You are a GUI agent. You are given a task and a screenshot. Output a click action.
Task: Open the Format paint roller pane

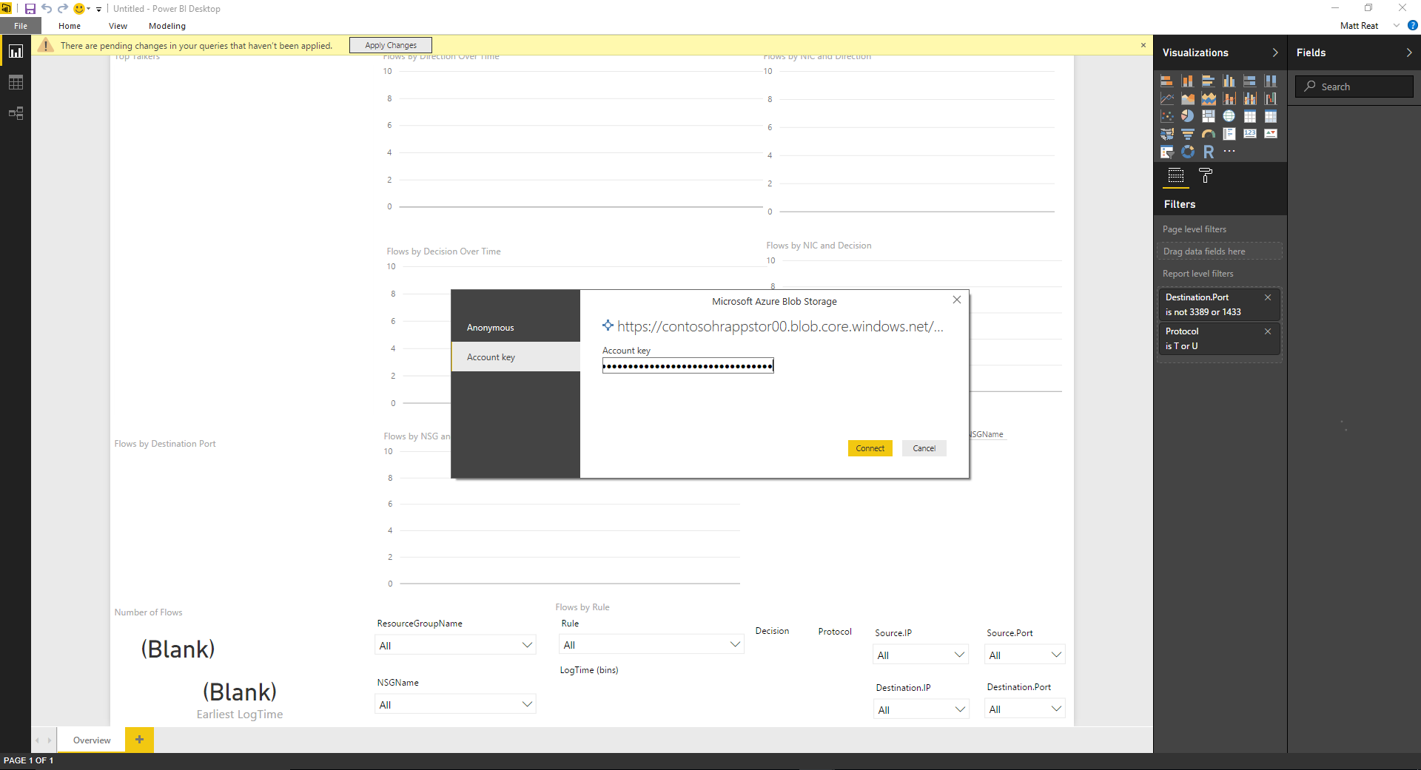pyautogui.click(x=1206, y=176)
